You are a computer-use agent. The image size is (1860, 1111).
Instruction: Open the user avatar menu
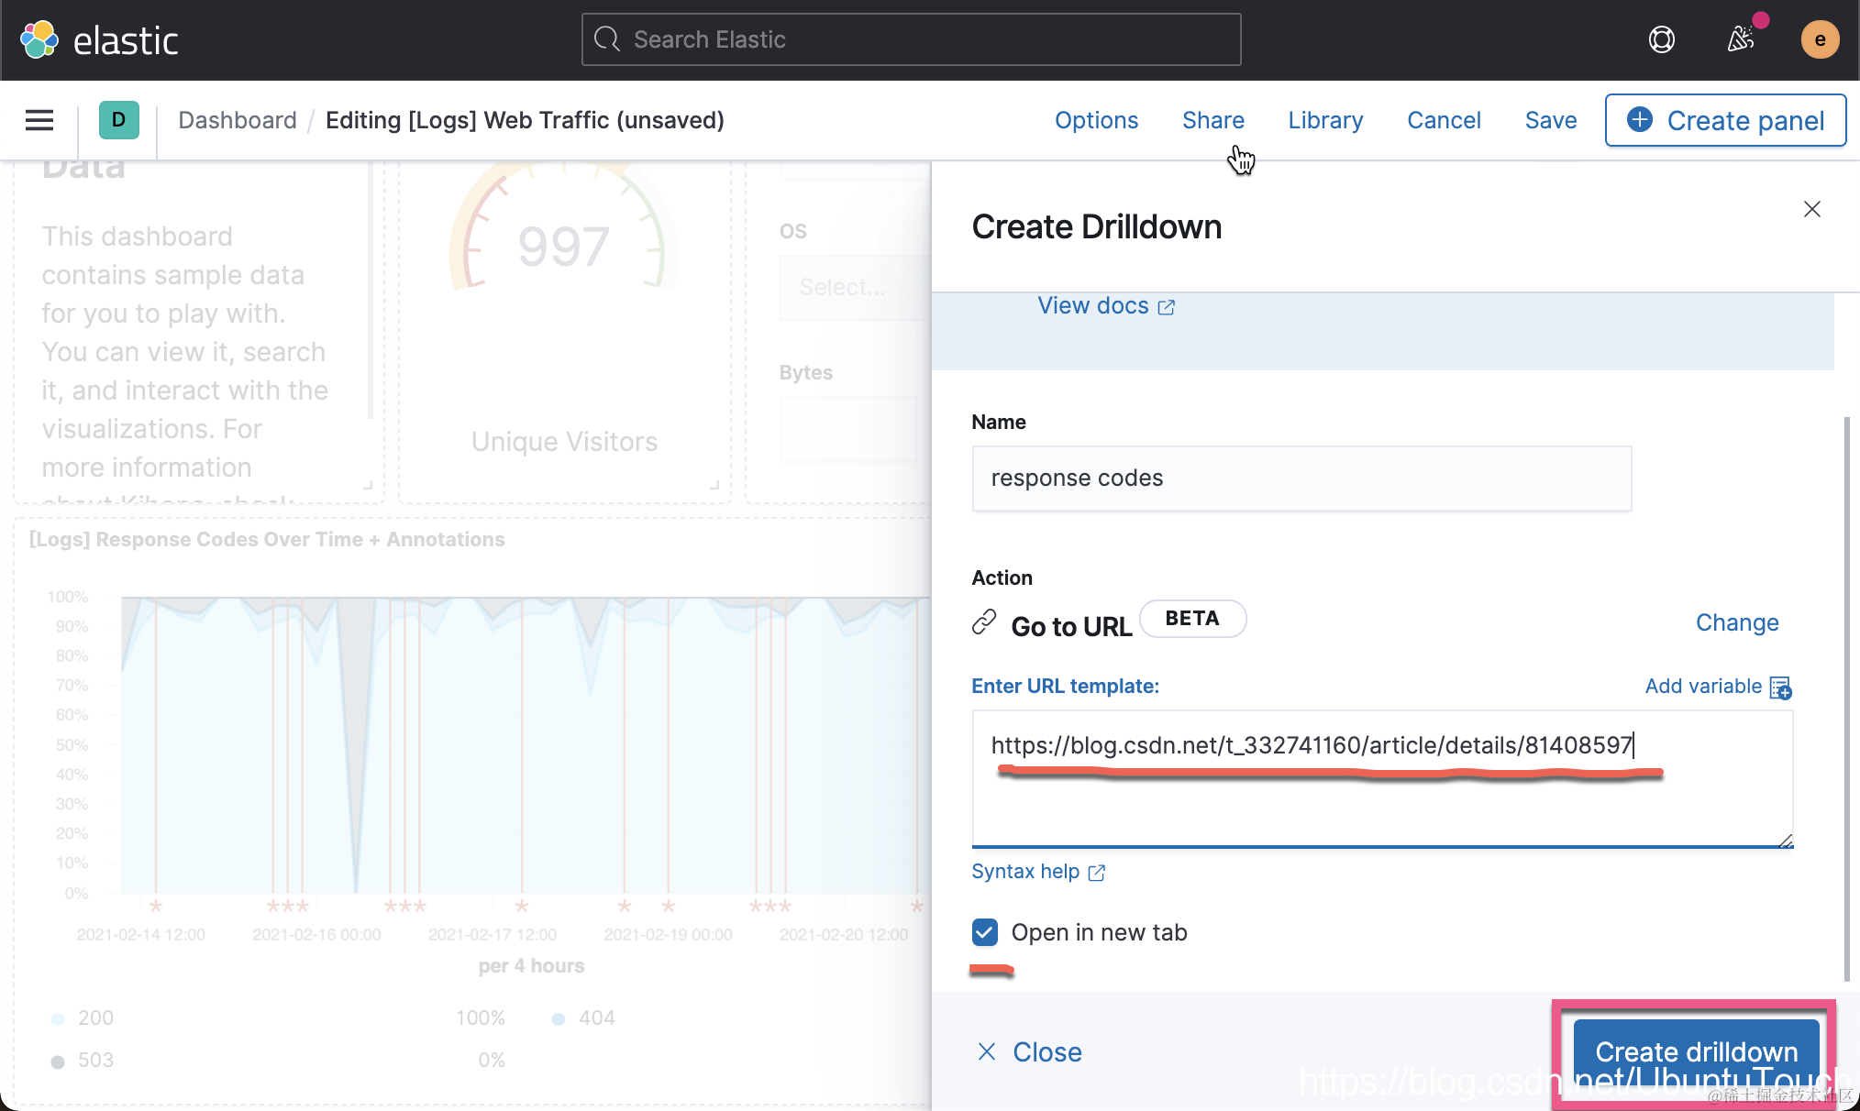coord(1820,39)
